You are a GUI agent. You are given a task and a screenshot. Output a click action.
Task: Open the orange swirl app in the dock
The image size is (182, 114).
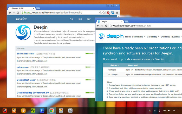click(x=23, y=111)
